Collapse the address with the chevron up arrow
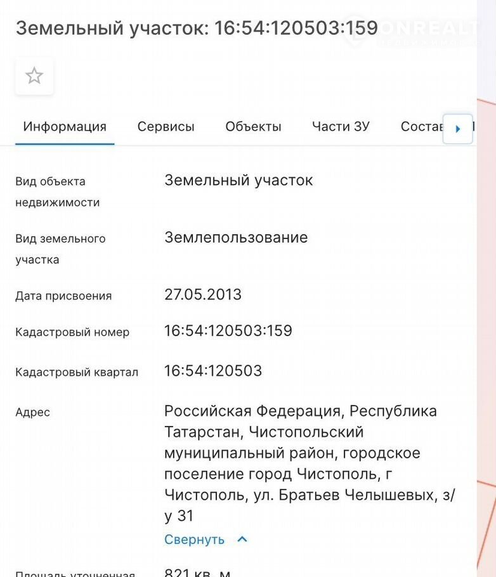496x577 pixels. tap(242, 540)
